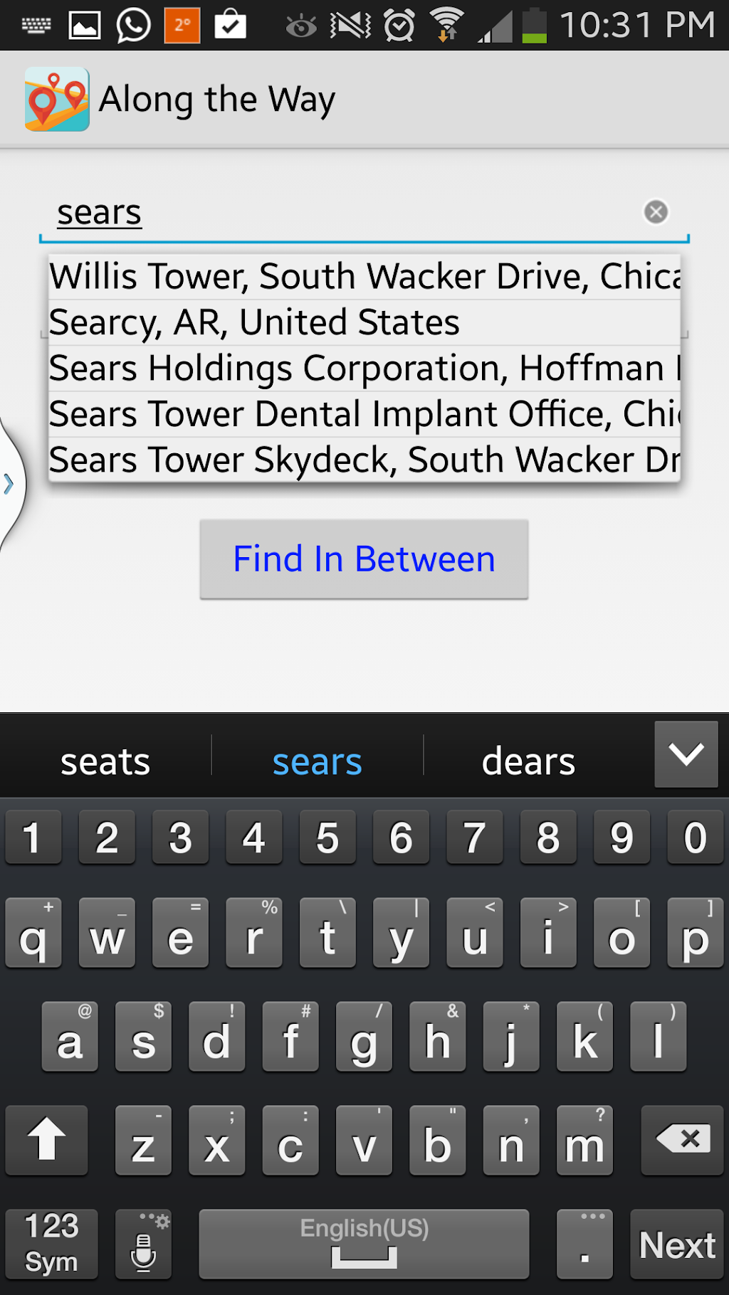
Task: Select Willis Tower suggestion
Action: (x=364, y=276)
